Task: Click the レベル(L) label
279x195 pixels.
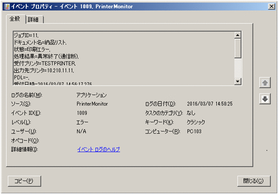Action: coord(21,122)
